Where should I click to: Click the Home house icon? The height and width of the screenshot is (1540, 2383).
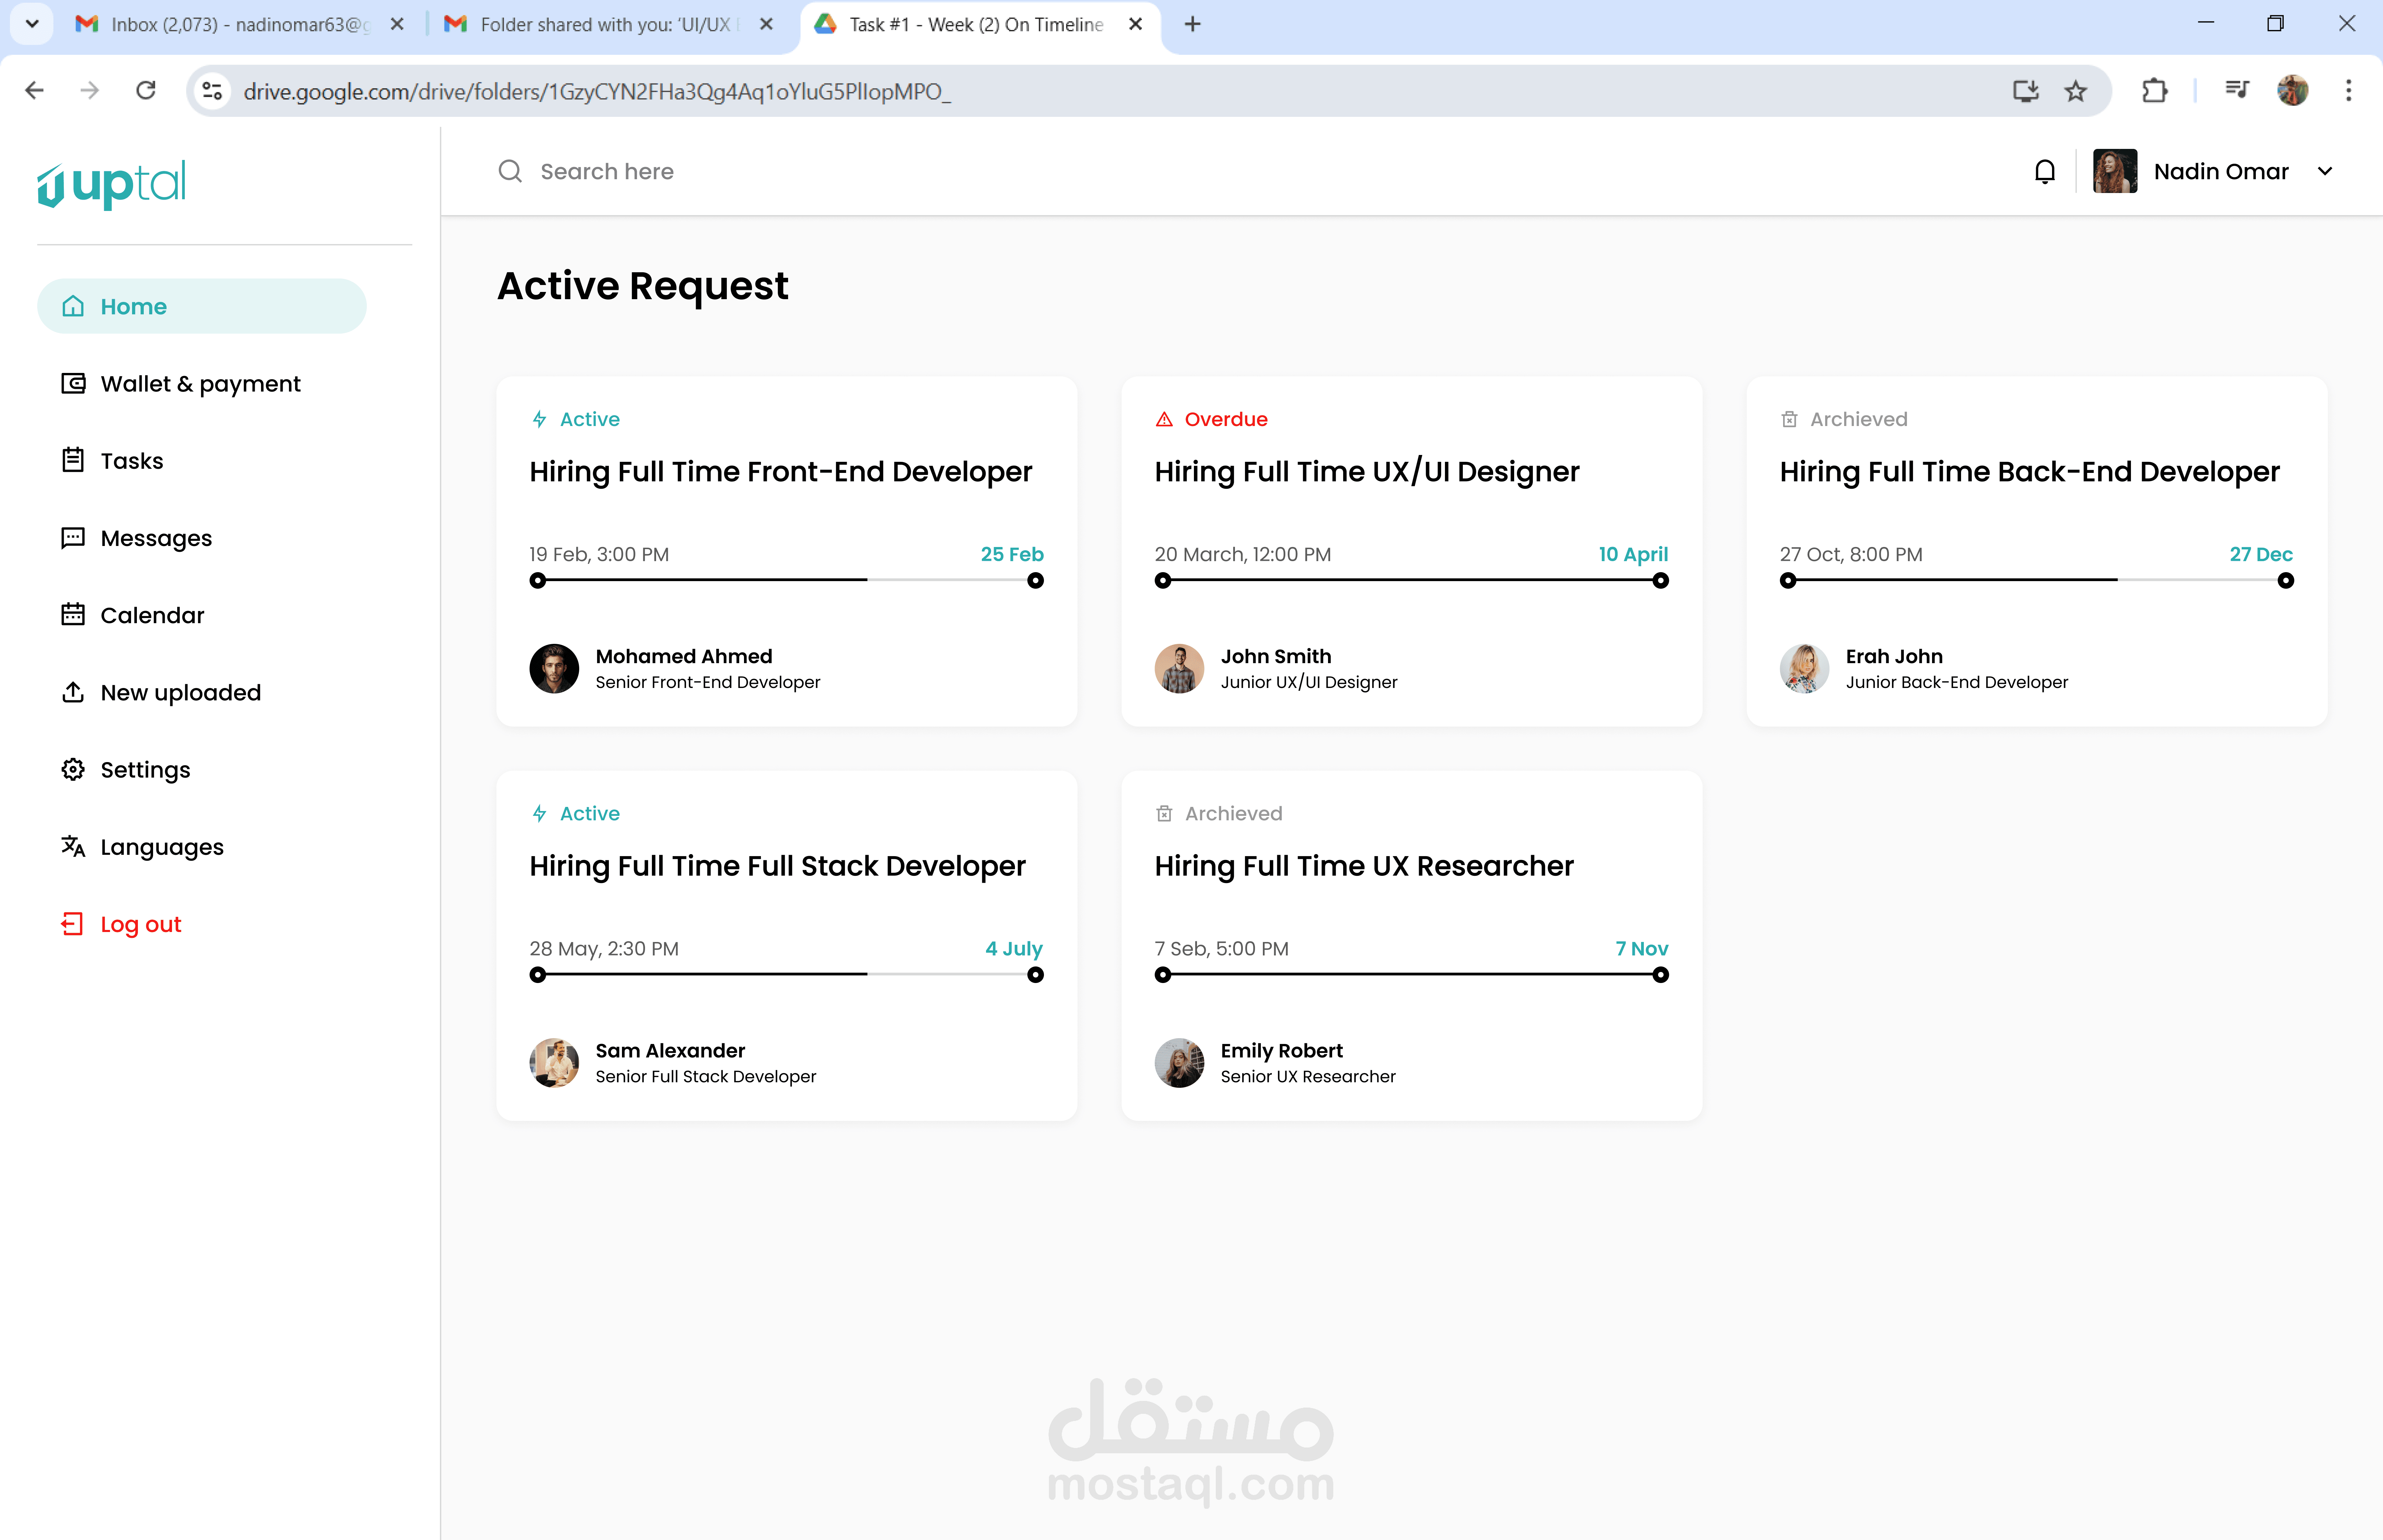click(73, 306)
